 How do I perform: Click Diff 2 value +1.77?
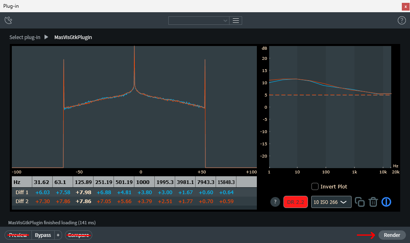click(185, 201)
